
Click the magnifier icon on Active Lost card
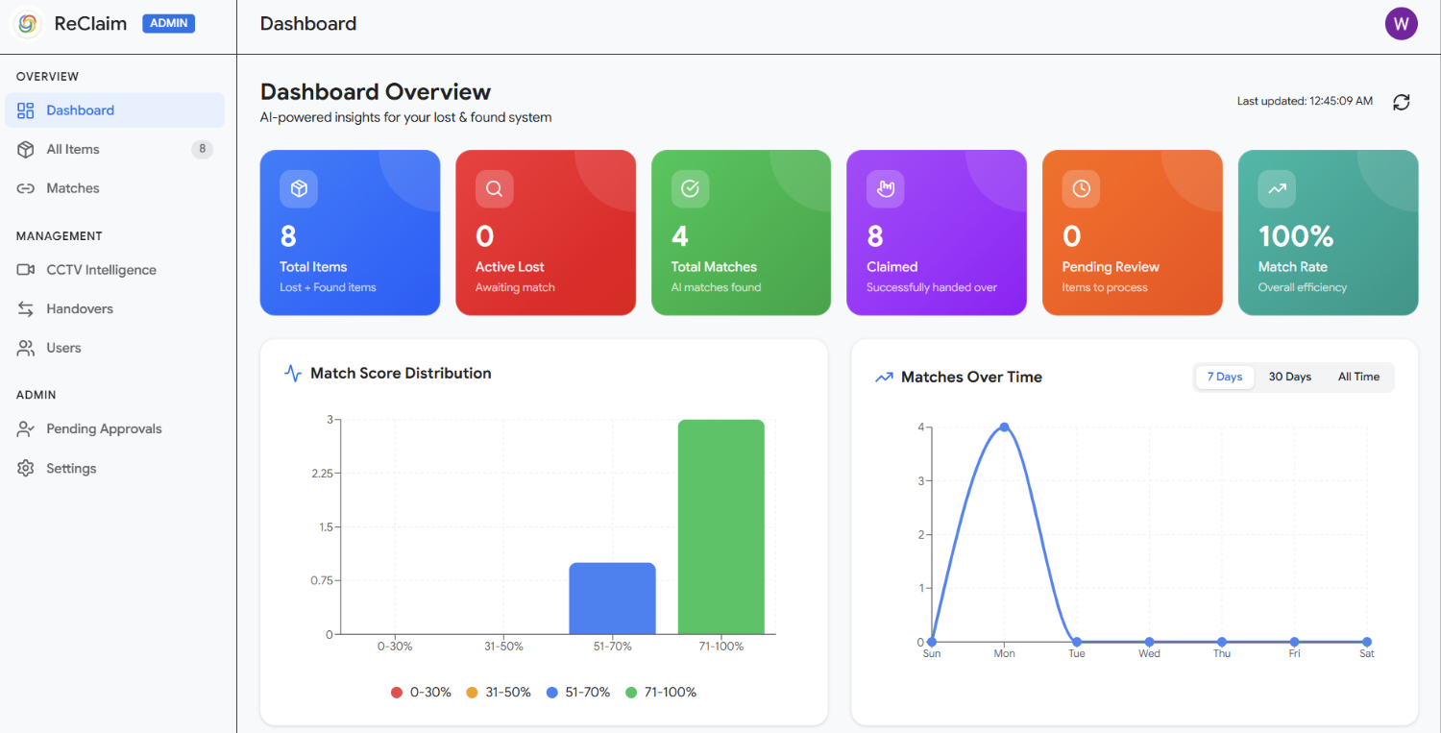point(494,189)
